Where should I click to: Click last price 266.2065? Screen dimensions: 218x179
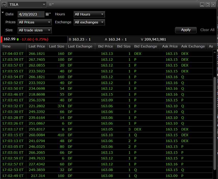click(x=37, y=153)
